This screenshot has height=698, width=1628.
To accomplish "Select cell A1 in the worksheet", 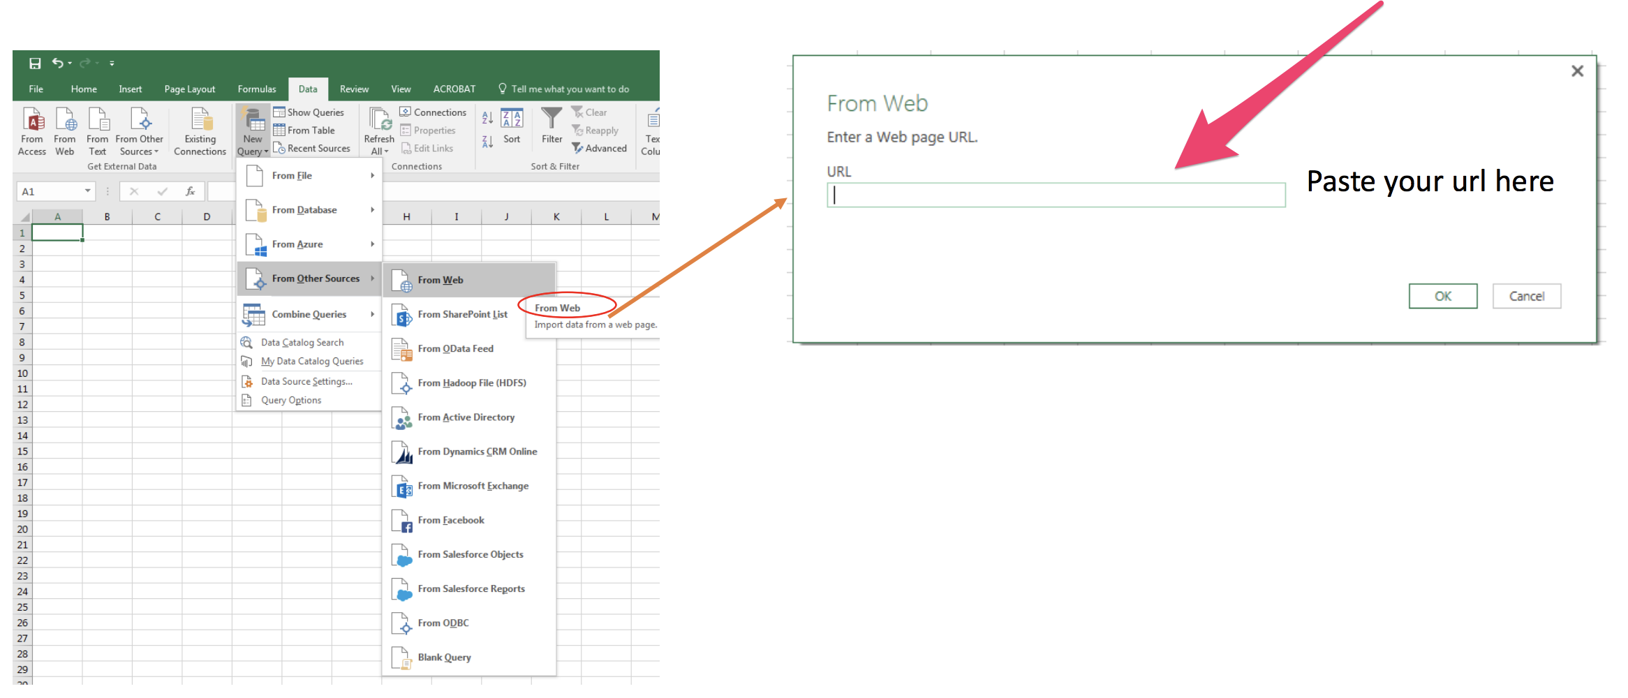I will pyautogui.click(x=57, y=232).
